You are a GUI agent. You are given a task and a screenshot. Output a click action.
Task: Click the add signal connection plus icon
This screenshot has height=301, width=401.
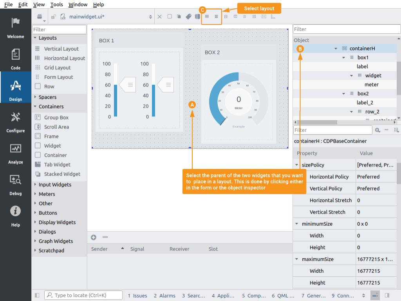coord(94,237)
